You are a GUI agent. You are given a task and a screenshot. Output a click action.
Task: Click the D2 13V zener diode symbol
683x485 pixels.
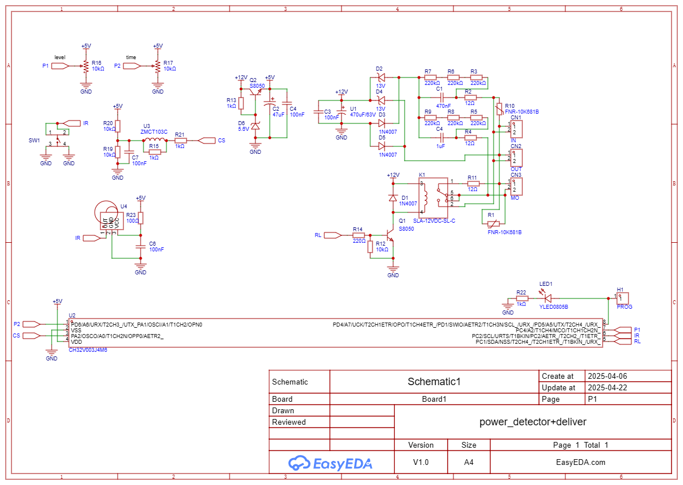click(x=381, y=77)
